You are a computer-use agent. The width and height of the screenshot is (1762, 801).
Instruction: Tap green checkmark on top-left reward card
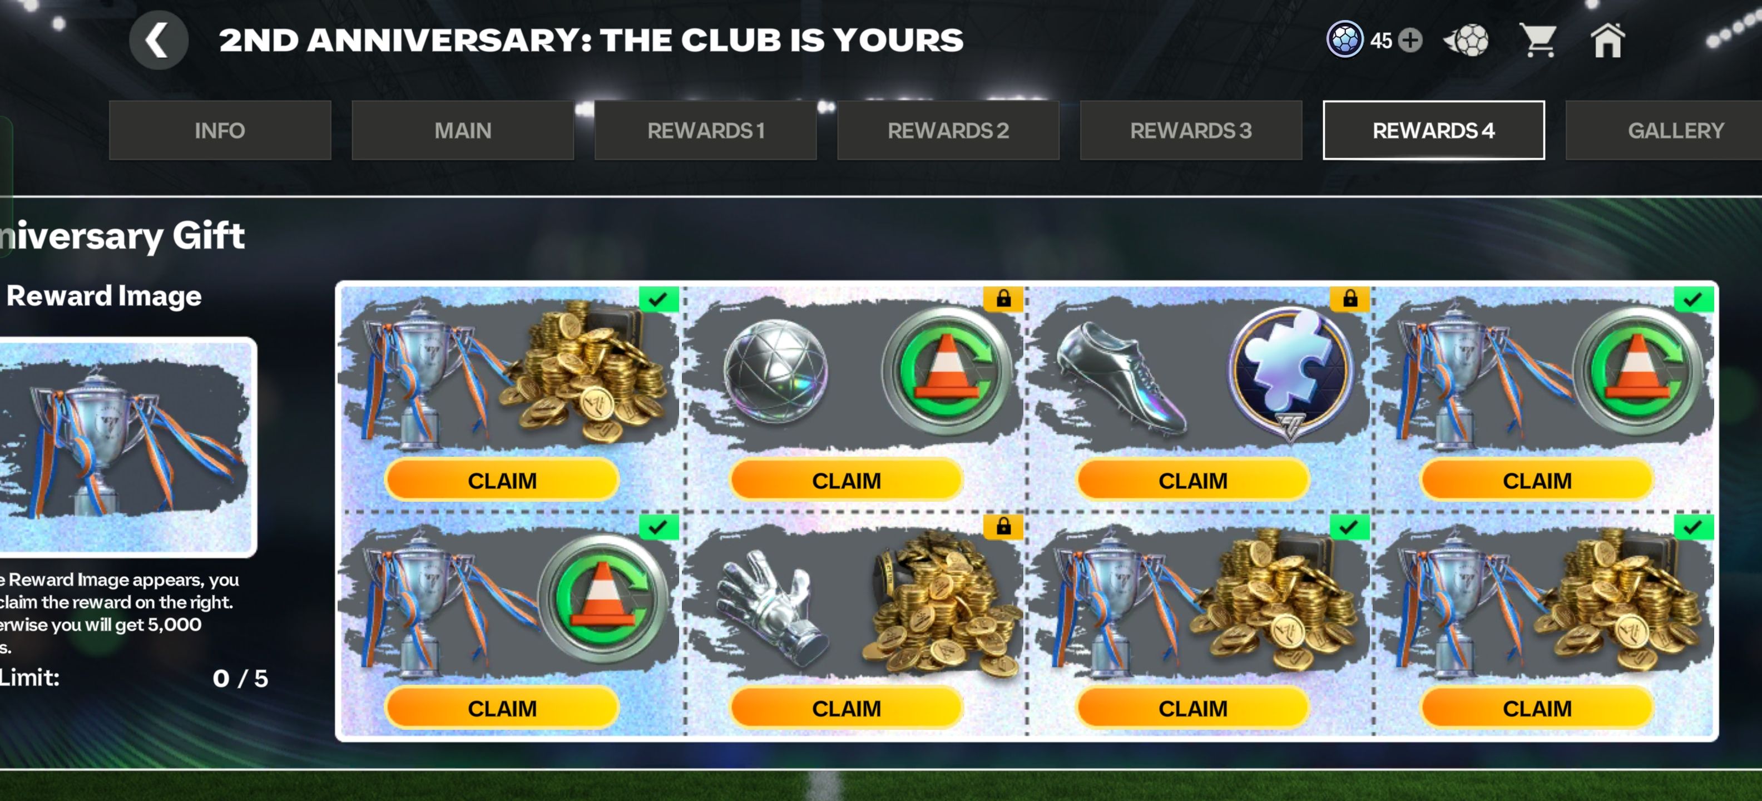point(658,299)
